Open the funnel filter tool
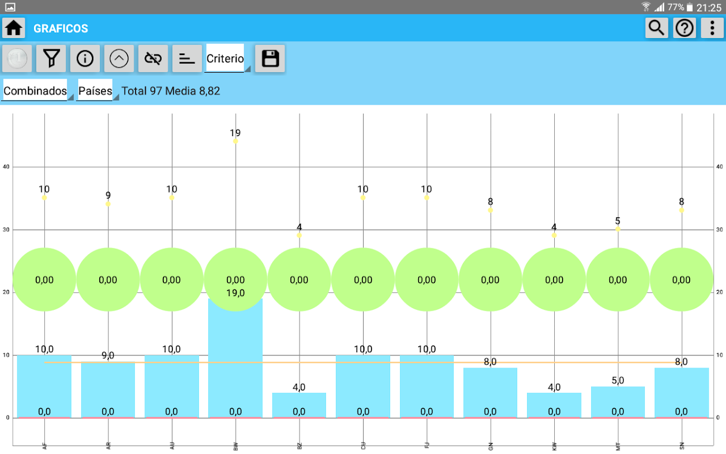Viewport: 726px width, 454px height. [x=51, y=59]
